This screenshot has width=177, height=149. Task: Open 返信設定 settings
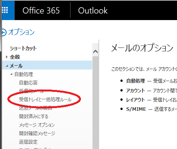click(28, 142)
